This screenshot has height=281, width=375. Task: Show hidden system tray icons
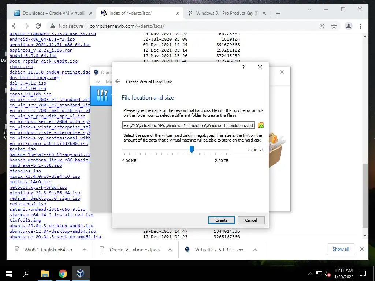click(x=310, y=274)
